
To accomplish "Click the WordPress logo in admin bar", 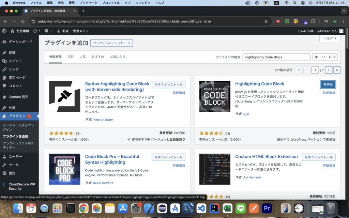I will 4,31.
